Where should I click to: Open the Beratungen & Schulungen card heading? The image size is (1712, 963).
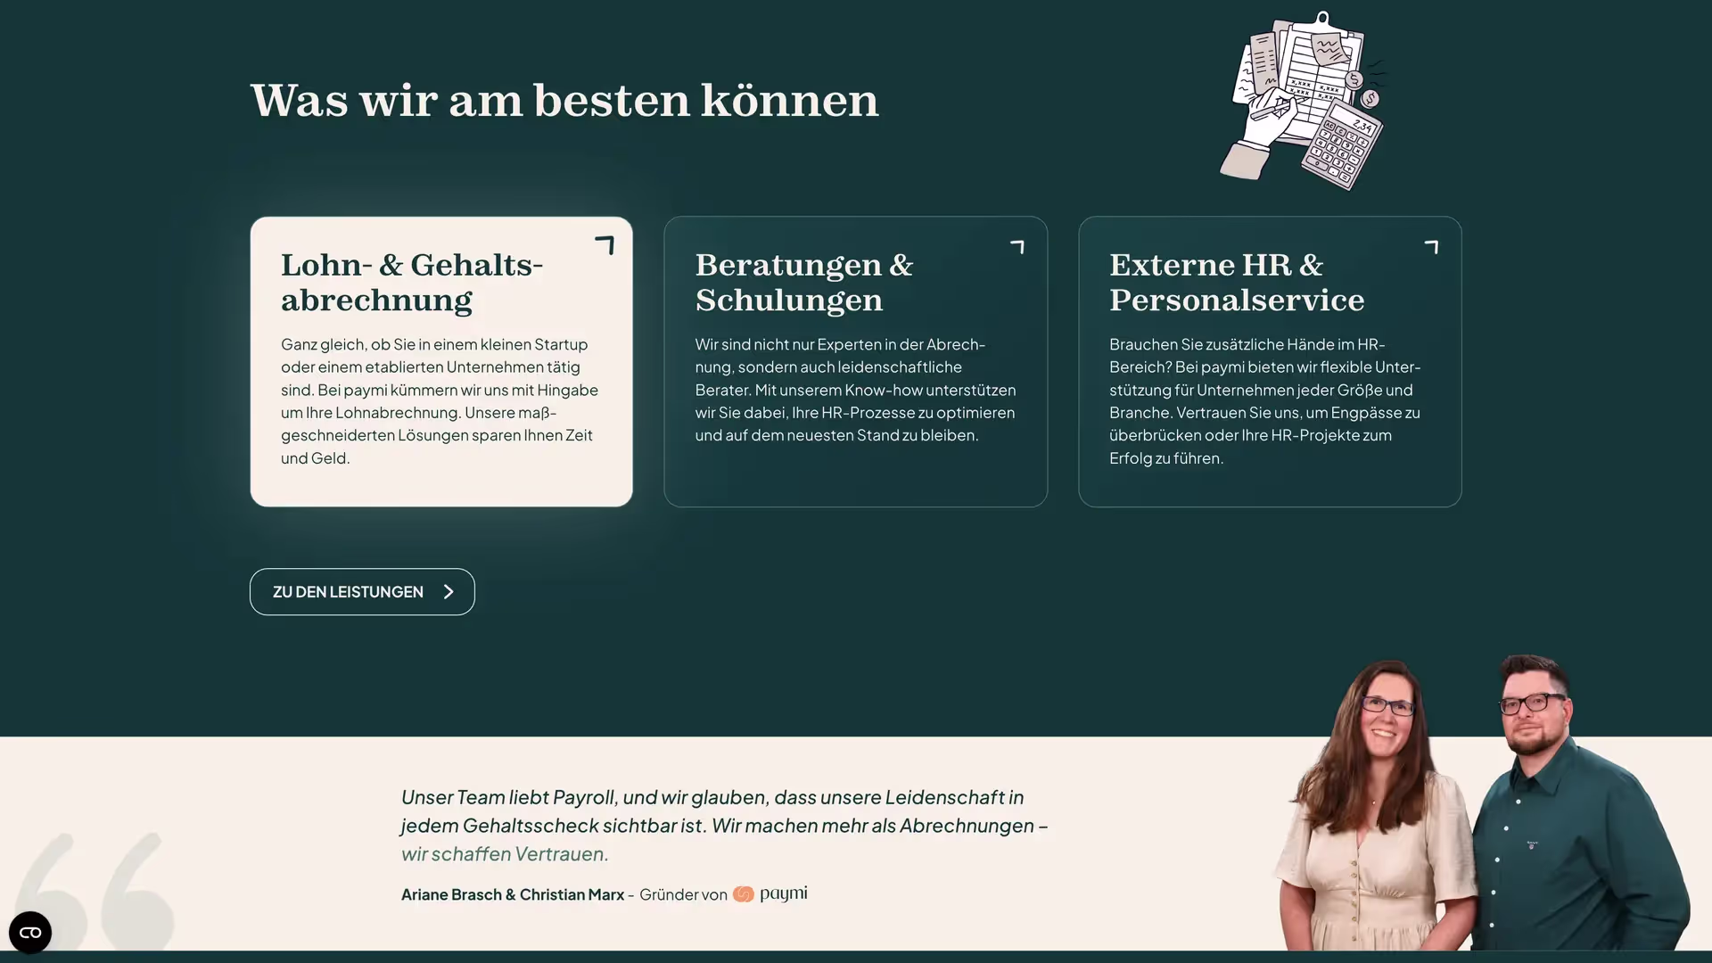804,283
